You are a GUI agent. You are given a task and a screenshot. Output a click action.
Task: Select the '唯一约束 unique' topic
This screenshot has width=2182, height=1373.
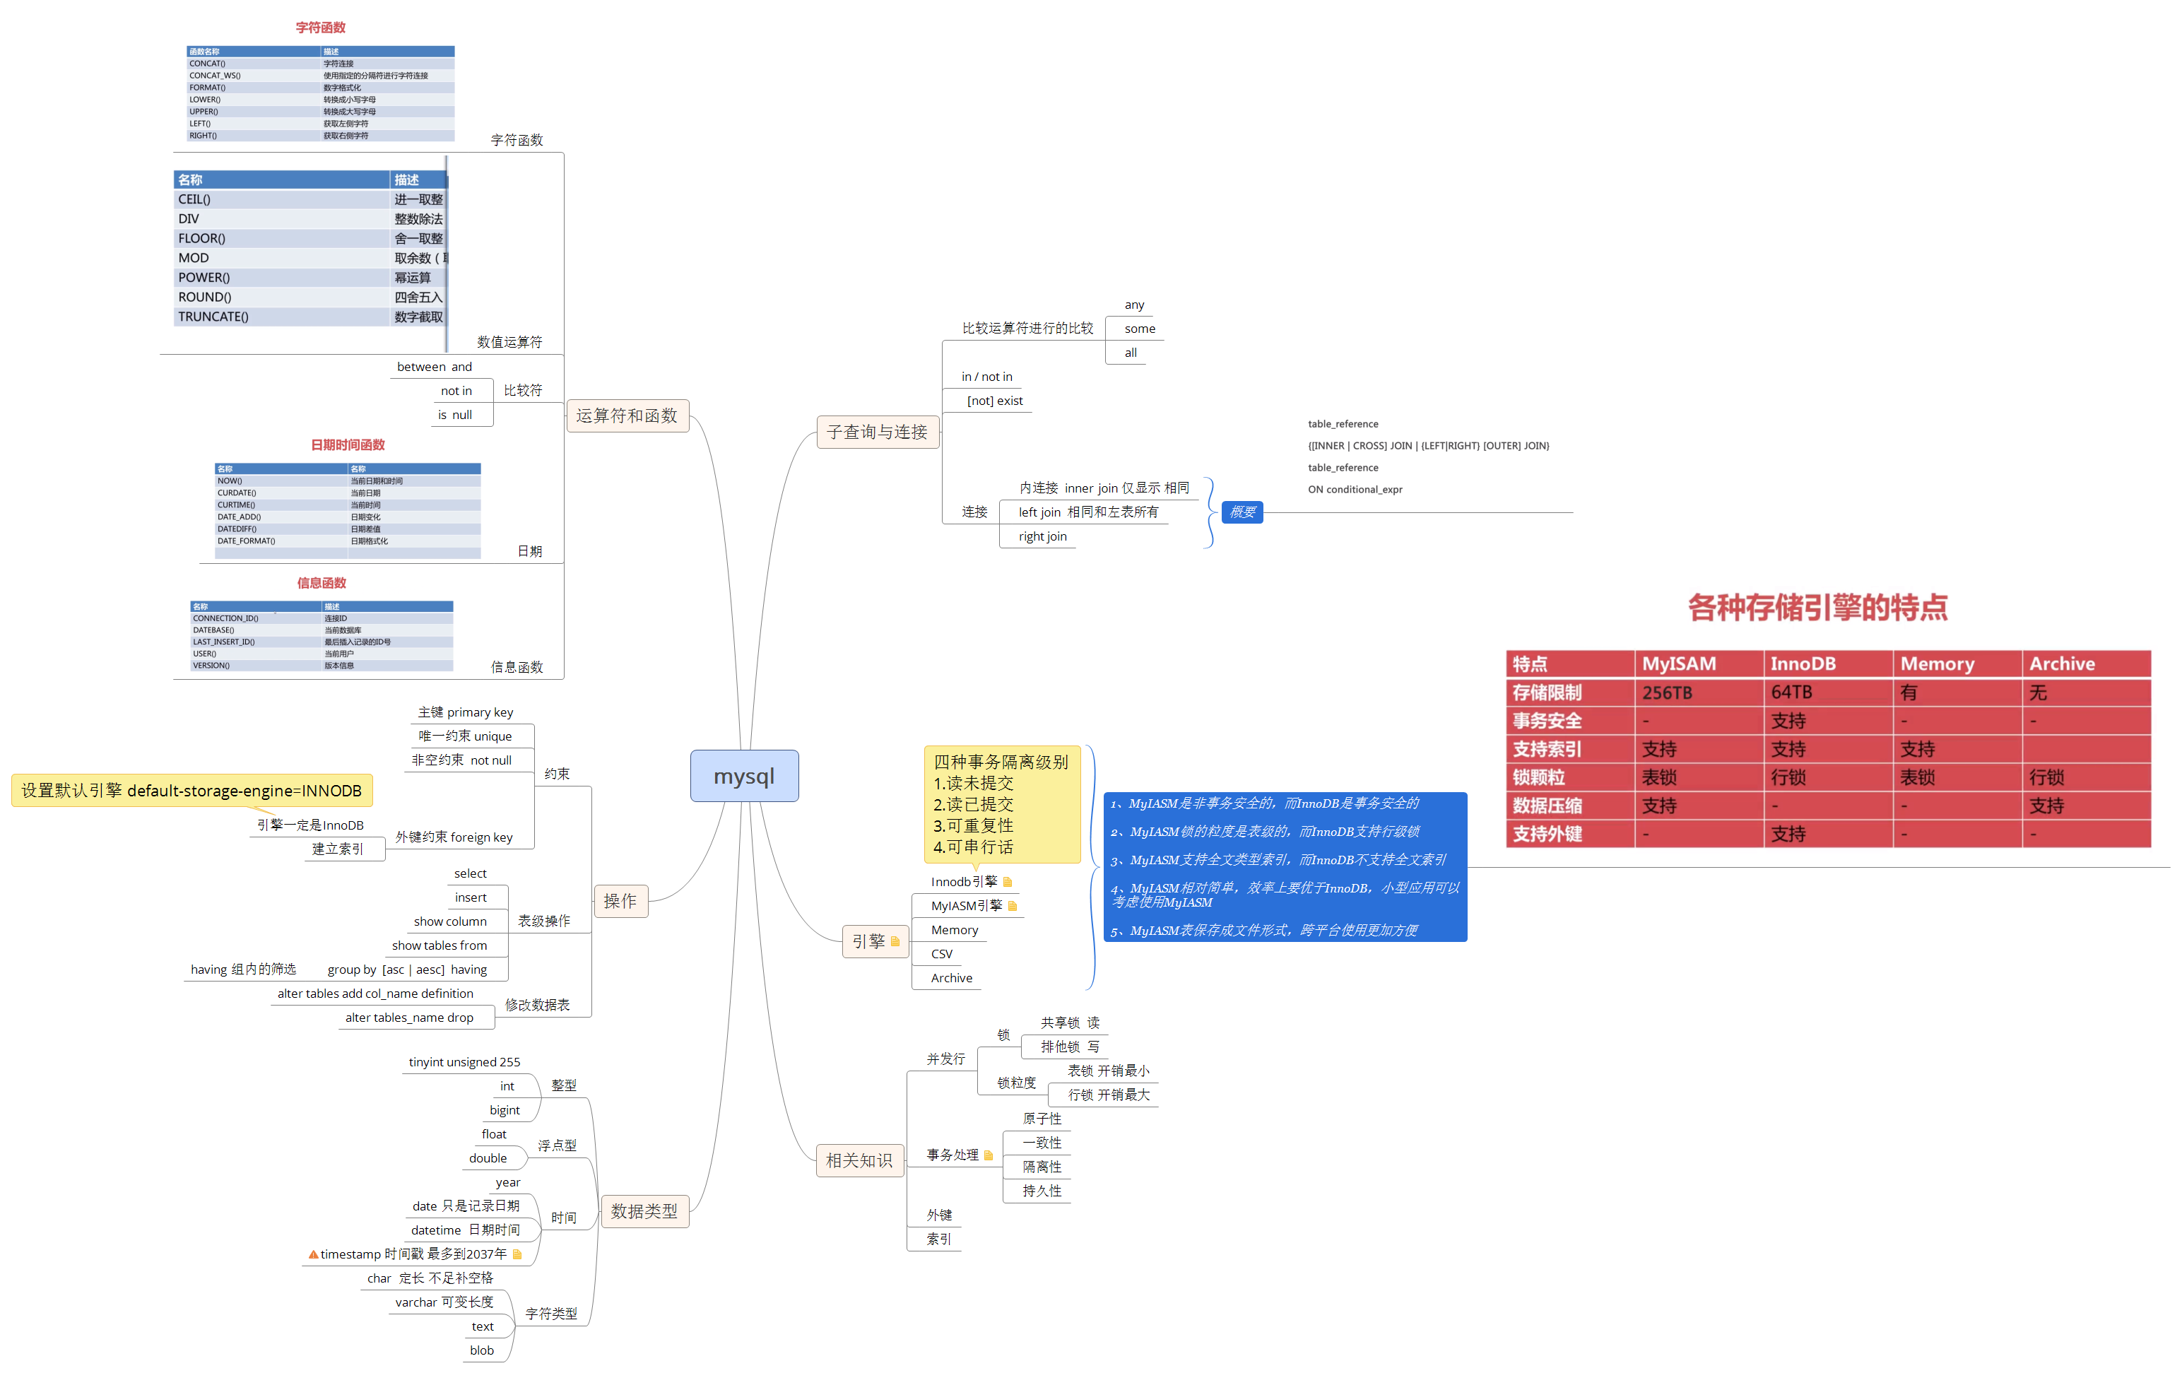point(465,736)
